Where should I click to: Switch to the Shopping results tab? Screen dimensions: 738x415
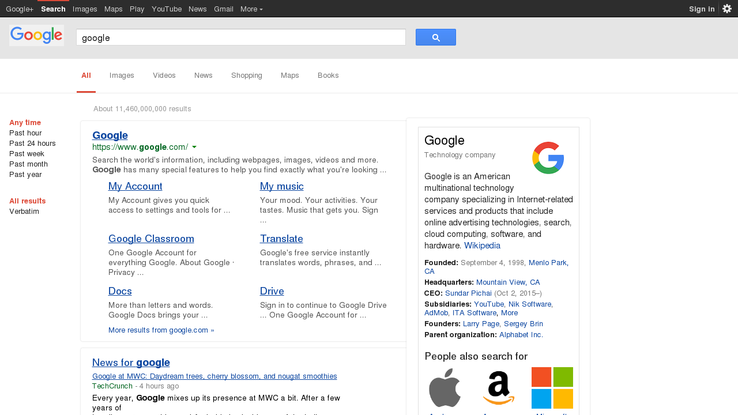tap(247, 76)
